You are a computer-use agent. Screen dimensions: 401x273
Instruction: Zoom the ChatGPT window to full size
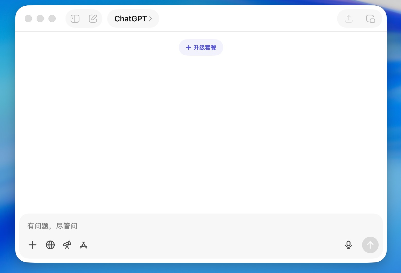(x=52, y=19)
